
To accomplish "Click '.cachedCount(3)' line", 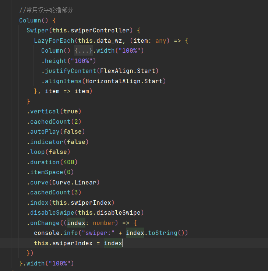I will coord(54,192).
